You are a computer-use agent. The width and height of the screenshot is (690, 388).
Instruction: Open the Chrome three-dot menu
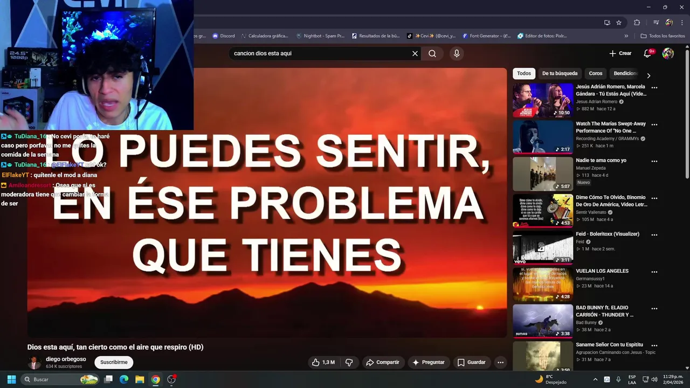pyautogui.click(x=681, y=23)
